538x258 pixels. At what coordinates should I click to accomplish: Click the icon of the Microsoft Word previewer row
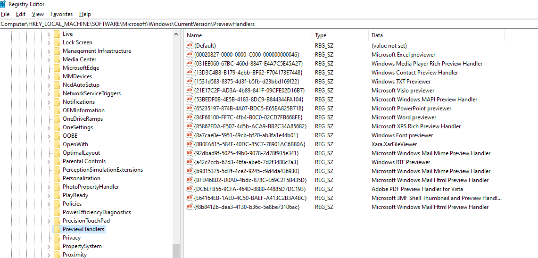[x=190, y=117]
